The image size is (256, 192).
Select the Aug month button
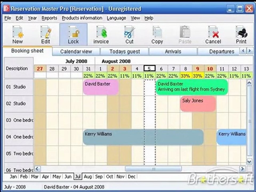(x=88, y=177)
